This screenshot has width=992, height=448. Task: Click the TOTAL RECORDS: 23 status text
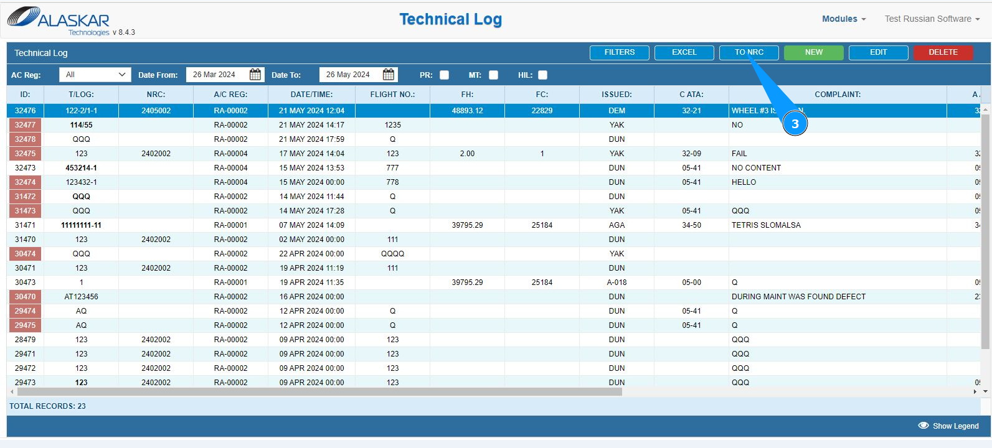47,406
